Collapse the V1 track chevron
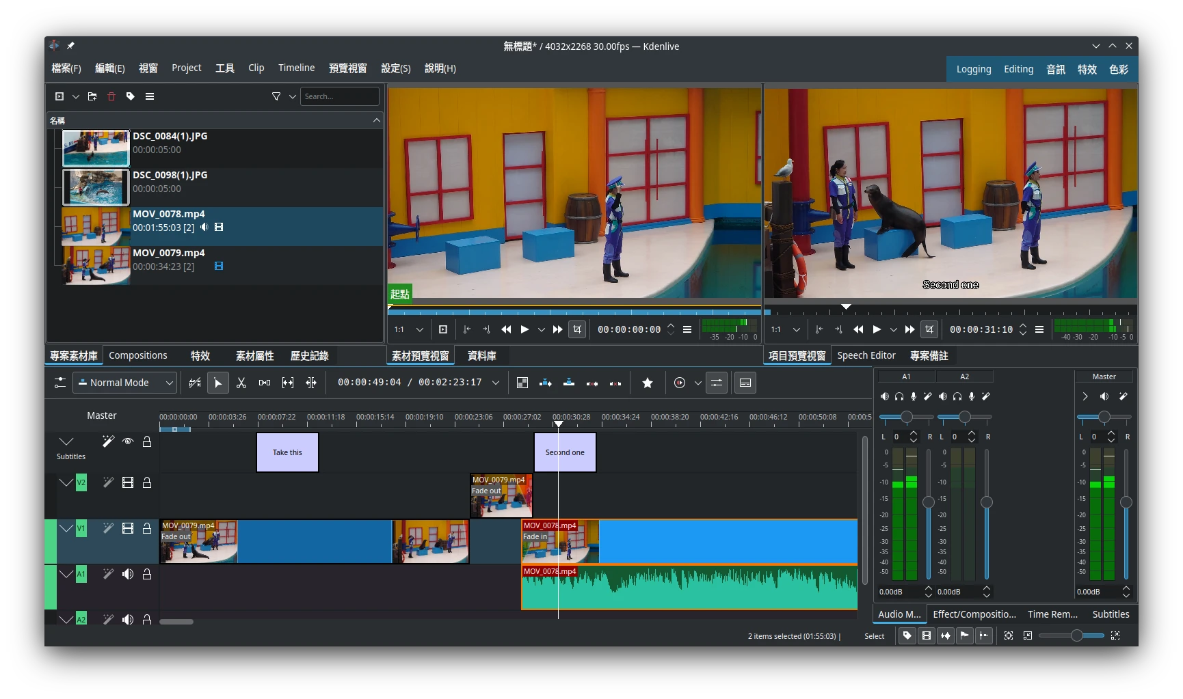 [66, 529]
